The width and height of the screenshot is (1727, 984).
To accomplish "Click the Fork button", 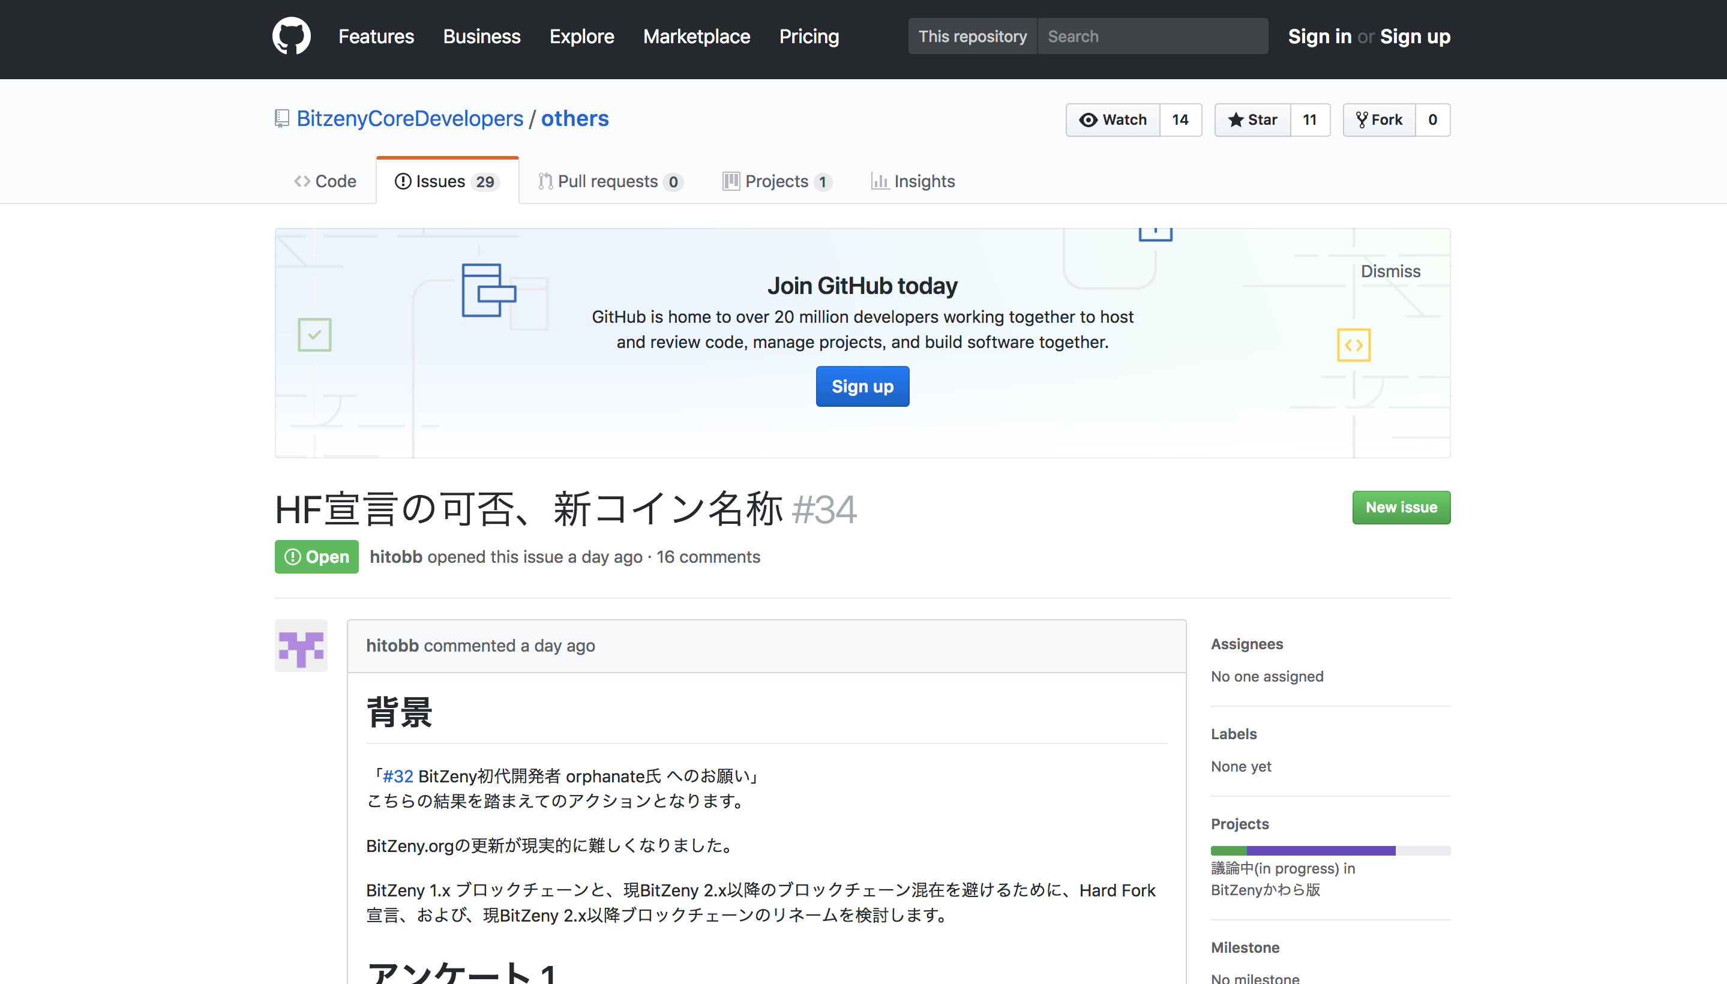I will point(1379,119).
